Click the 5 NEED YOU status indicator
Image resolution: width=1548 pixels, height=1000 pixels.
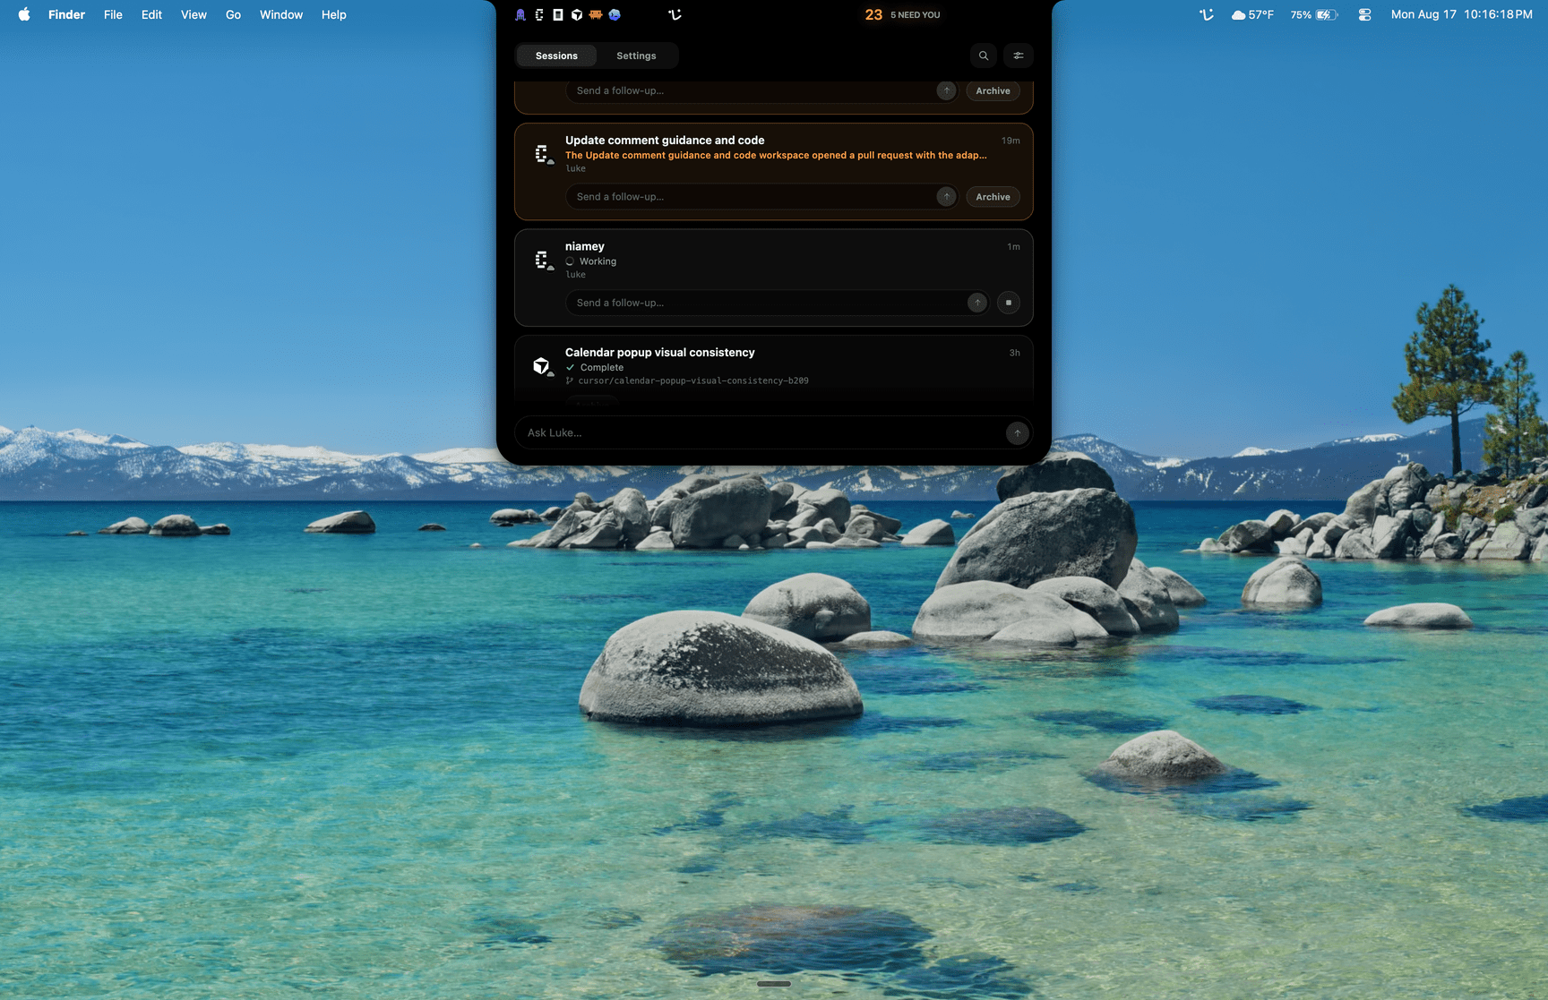915,15
